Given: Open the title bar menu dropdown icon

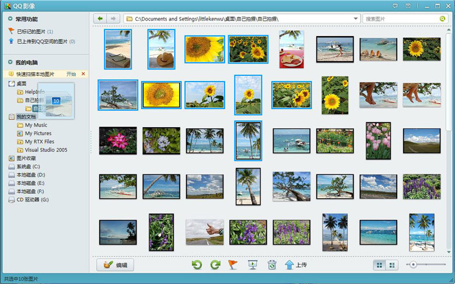Looking at the screenshot, I should pos(408,5).
